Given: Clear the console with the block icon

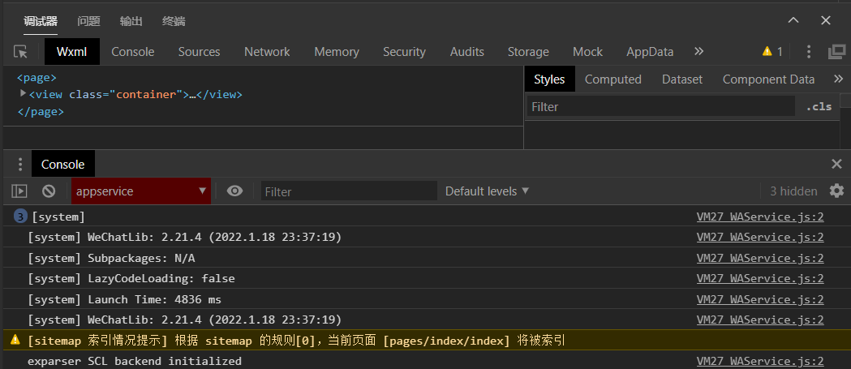Looking at the screenshot, I should [49, 191].
